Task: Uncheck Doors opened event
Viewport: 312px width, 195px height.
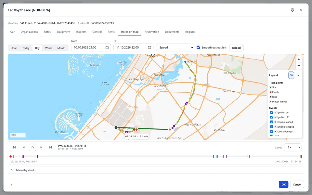Action: point(271,132)
